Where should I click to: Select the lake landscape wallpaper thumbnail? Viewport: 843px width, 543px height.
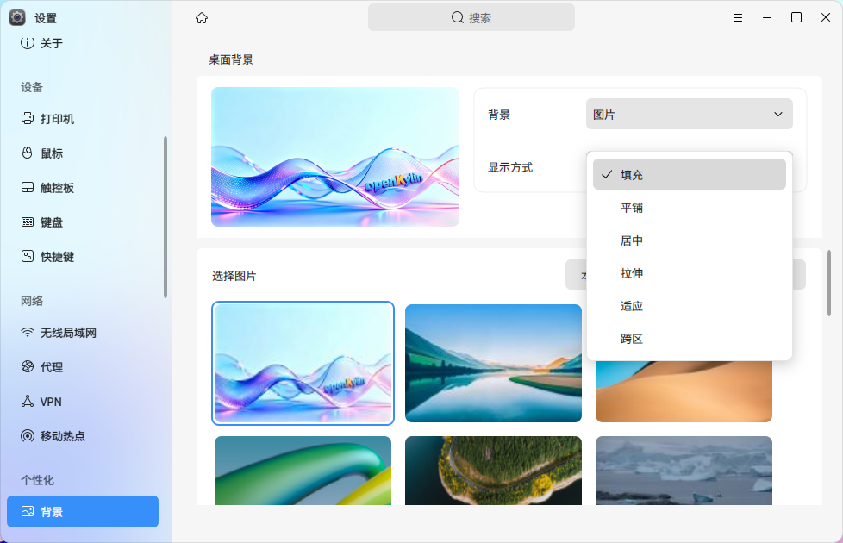493,363
